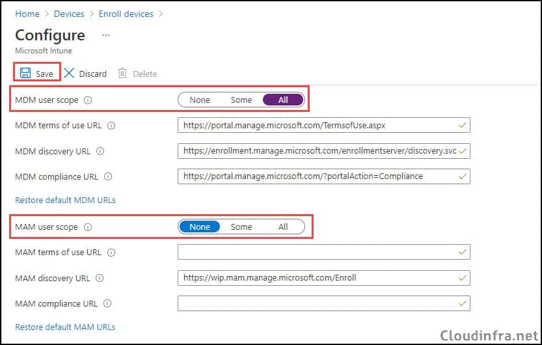The width and height of the screenshot is (542, 345).
Task: Click in MDM compliance URL field
Action: 324,176
